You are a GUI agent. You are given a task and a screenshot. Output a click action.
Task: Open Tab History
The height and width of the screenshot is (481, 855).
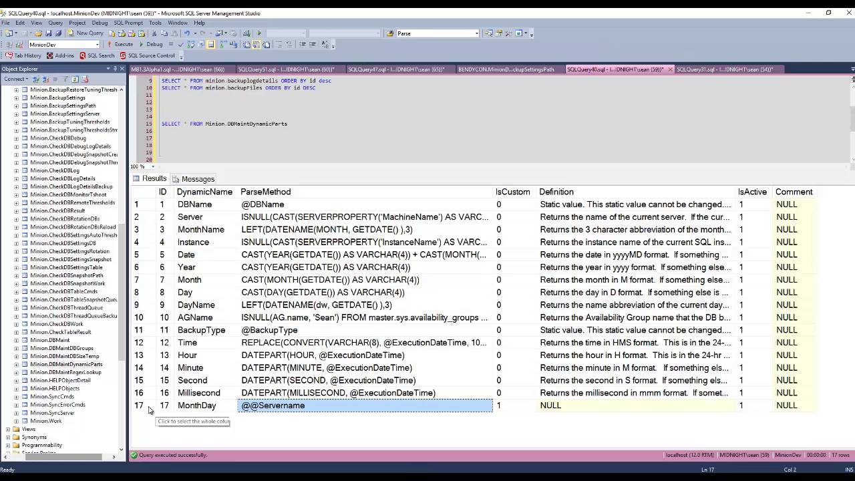[x=23, y=55]
